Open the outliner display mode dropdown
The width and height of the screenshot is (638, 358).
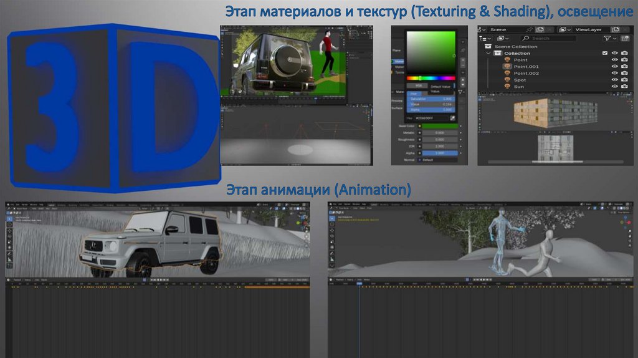coord(503,38)
